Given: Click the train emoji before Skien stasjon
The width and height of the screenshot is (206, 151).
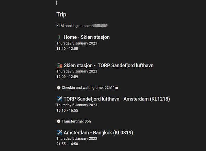Looking at the screenshot, I should coord(59,66).
